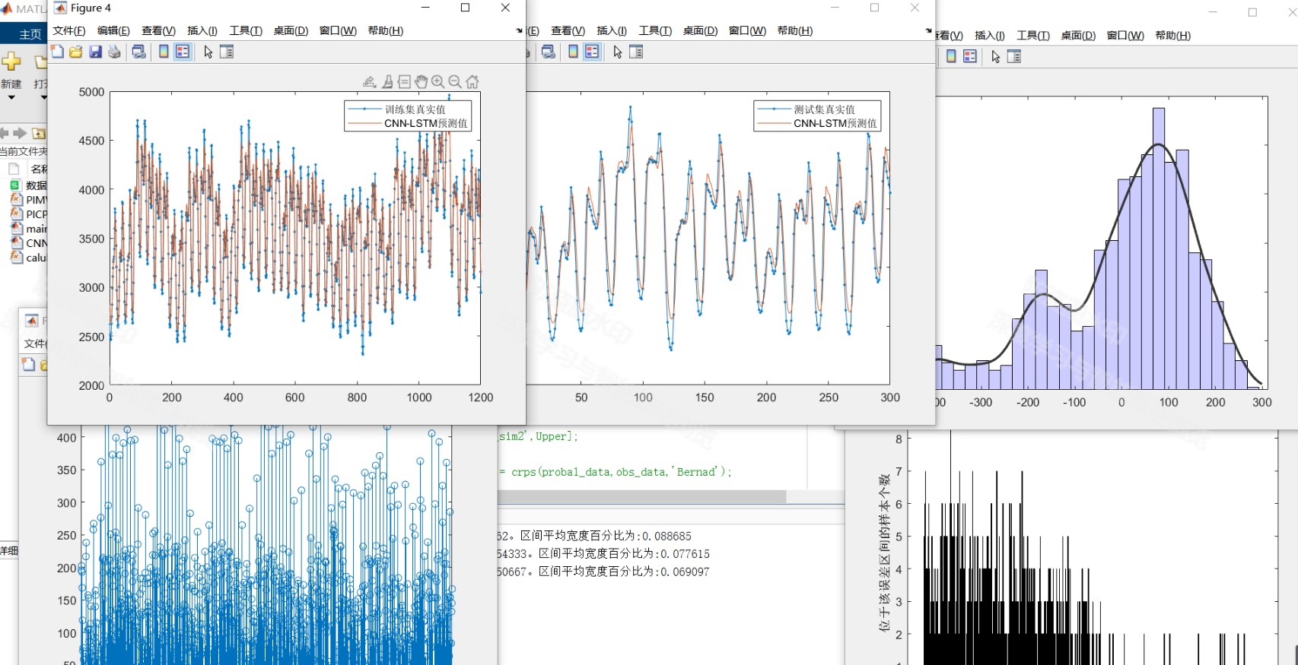Navigate back in MATLAB current folder bar
The image size is (1298, 665).
coord(5,133)
